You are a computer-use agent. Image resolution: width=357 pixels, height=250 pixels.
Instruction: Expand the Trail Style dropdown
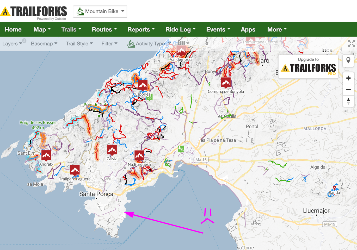(79, 43)
